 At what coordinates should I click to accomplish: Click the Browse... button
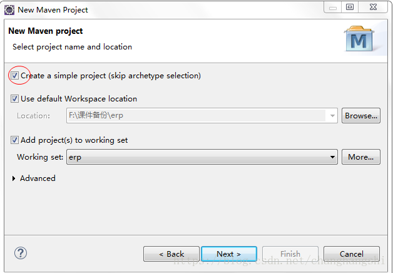click(361, 116)
